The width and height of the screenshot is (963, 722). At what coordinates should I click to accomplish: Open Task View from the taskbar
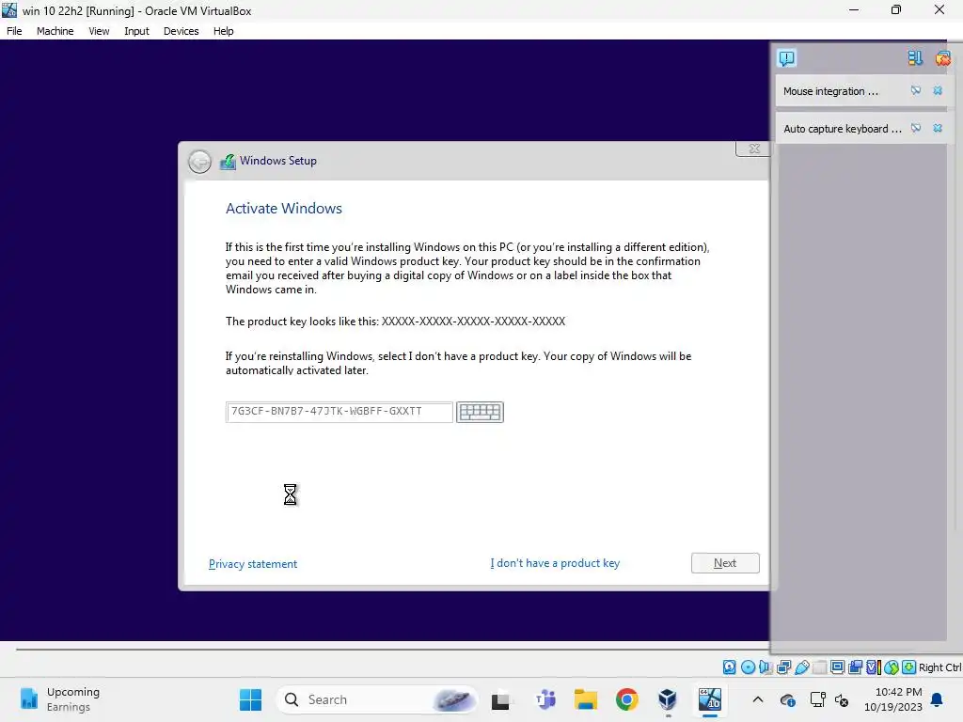point(500,699)
